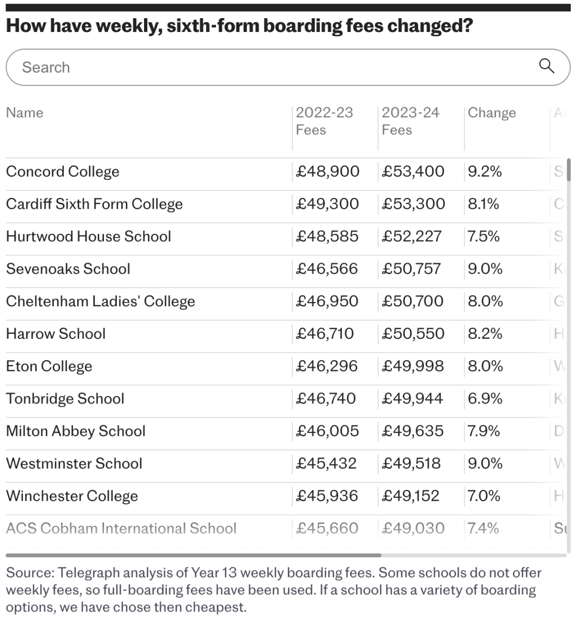Click the vertical scrollbar thumb
Screen dimensions: 576x626
[569, 170]
